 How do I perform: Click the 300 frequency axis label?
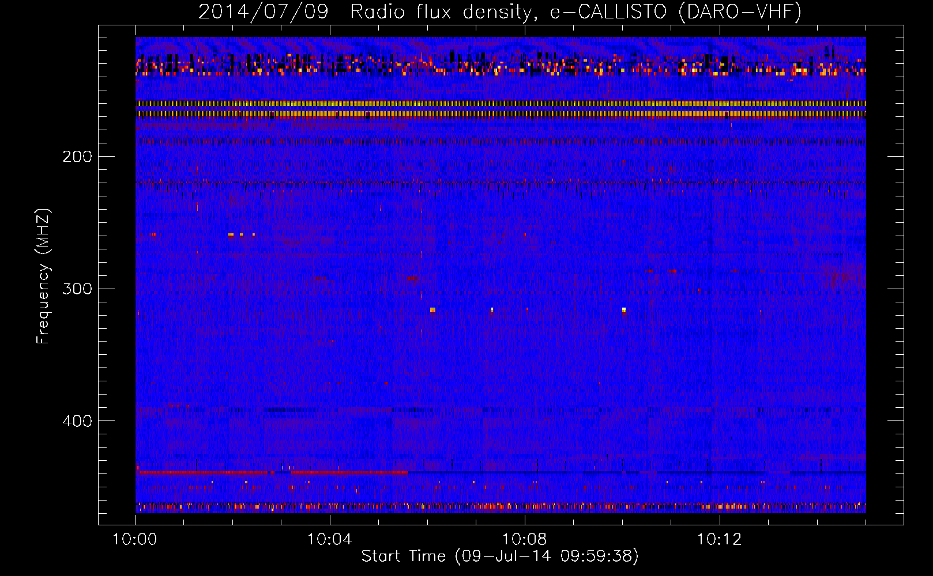pos(77,289)
